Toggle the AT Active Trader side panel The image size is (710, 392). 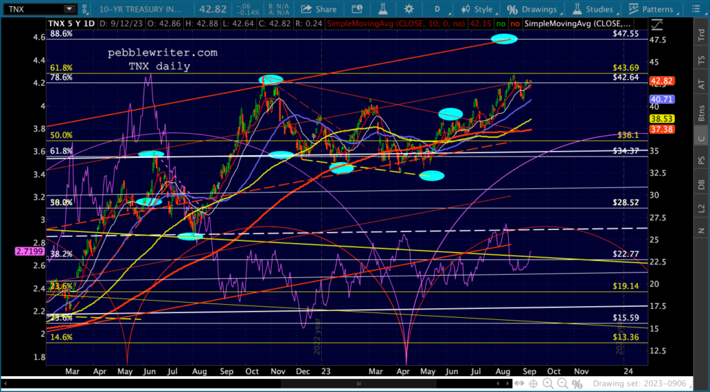point(701,82)
